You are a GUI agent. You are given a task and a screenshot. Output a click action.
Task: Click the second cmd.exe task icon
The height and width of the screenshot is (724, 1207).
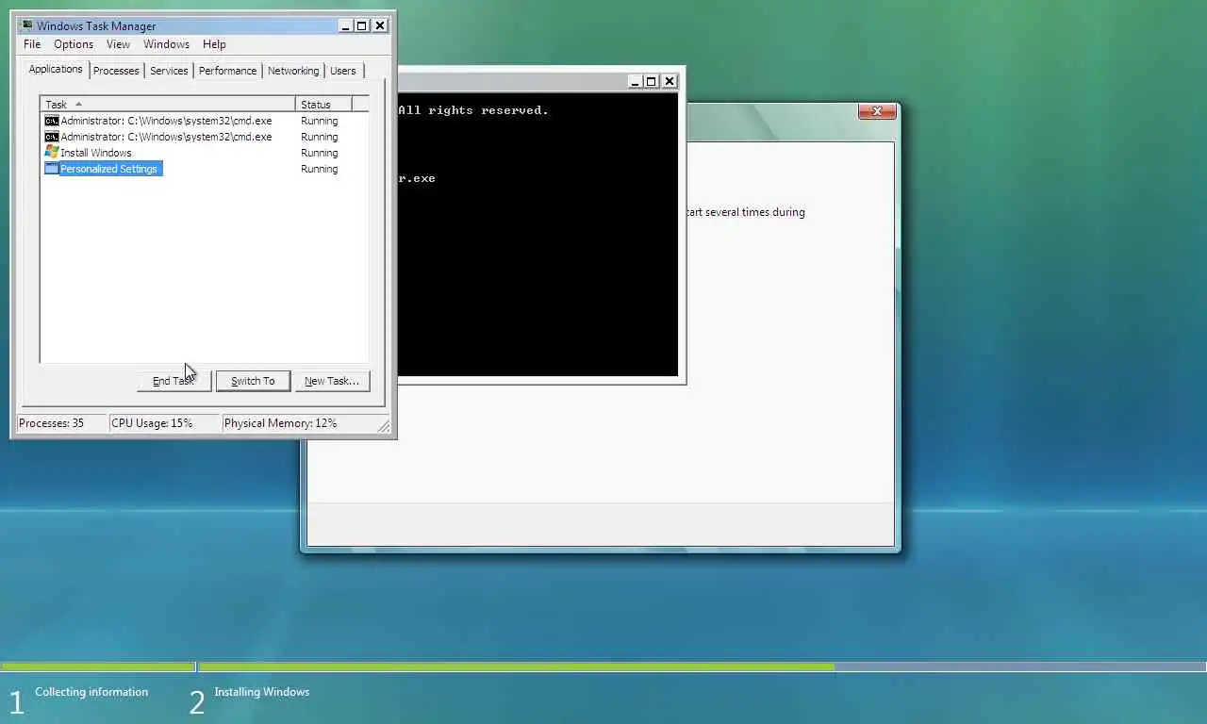click(x=52, y=137)
